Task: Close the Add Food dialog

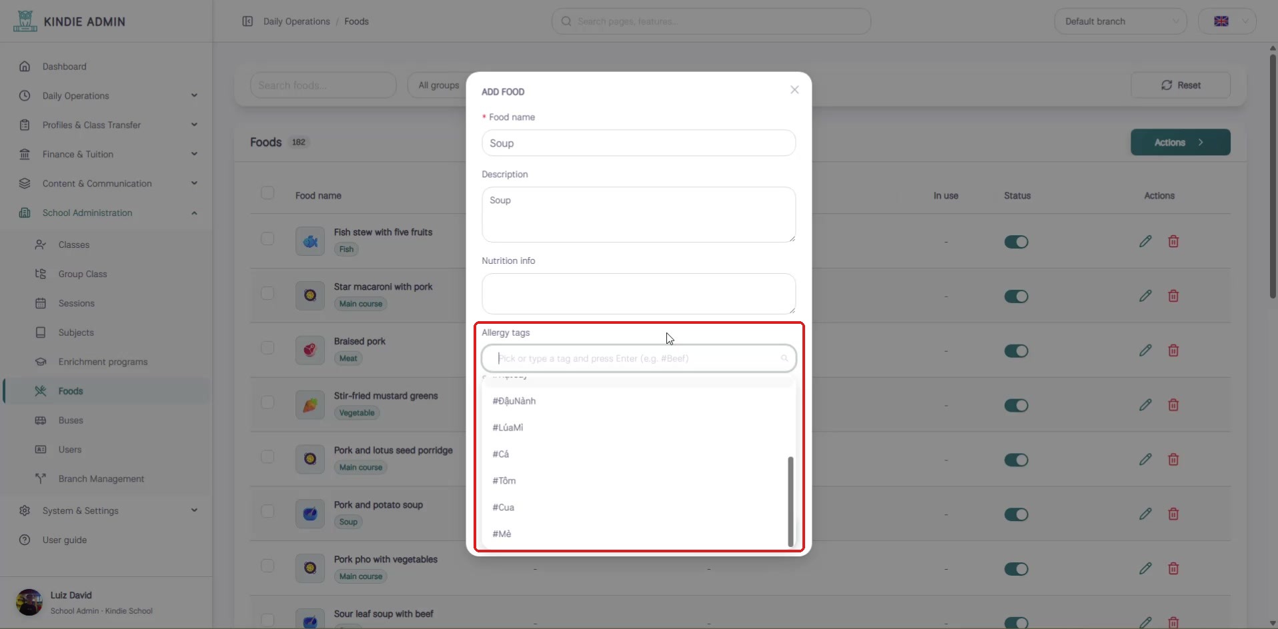Action: click(794, 90)
